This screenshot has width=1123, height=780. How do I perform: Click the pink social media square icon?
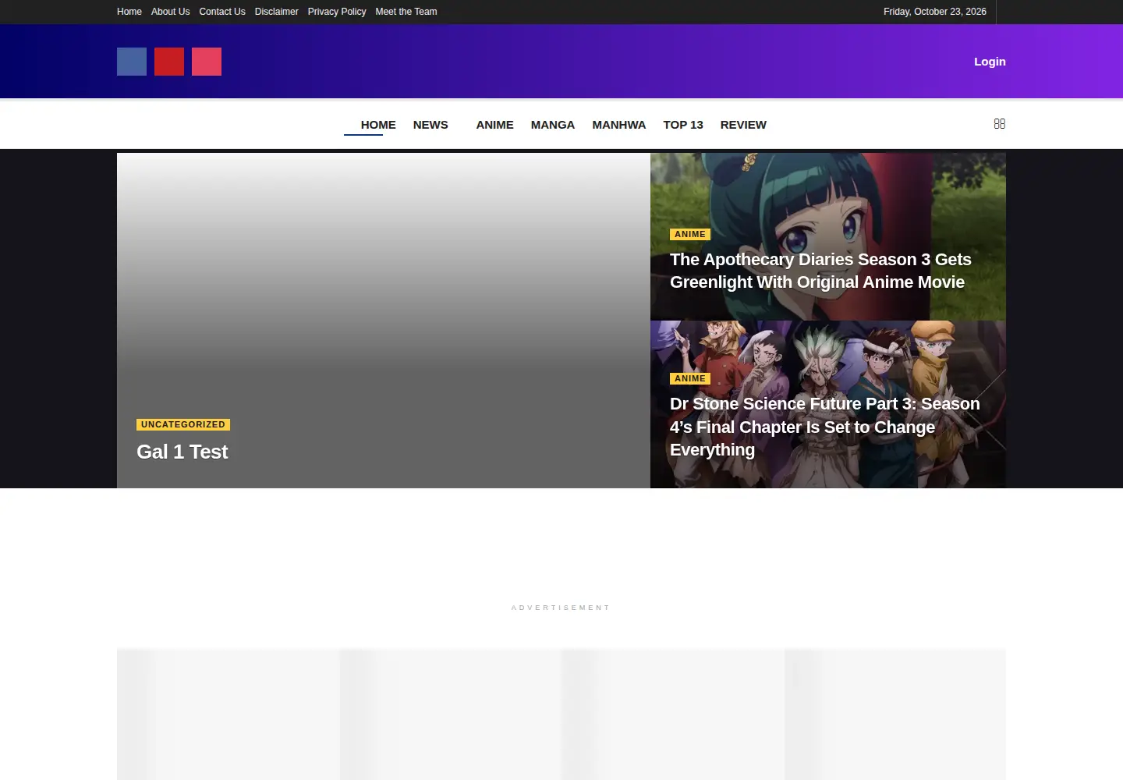click(207, 62)
